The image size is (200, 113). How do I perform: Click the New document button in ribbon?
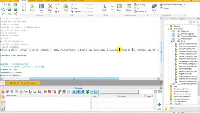pyautogui.click(x=24, y=7)
